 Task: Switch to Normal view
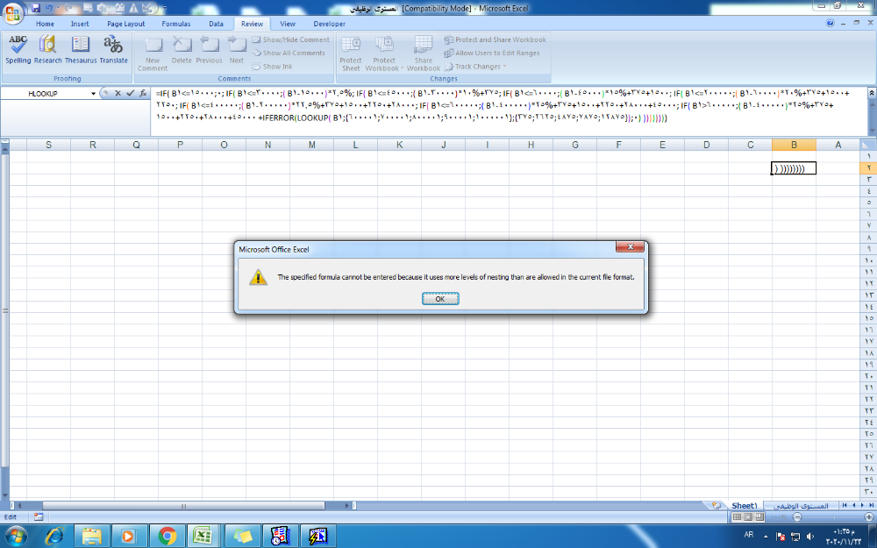738,517
